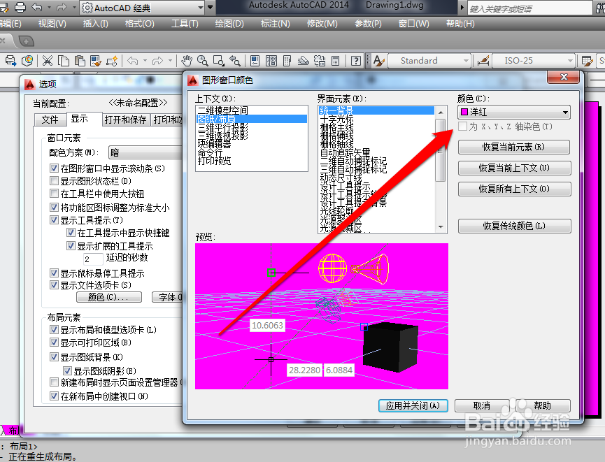605x462 pixels.
Task: Click the quick access print icon
Action: pos(20,7)
